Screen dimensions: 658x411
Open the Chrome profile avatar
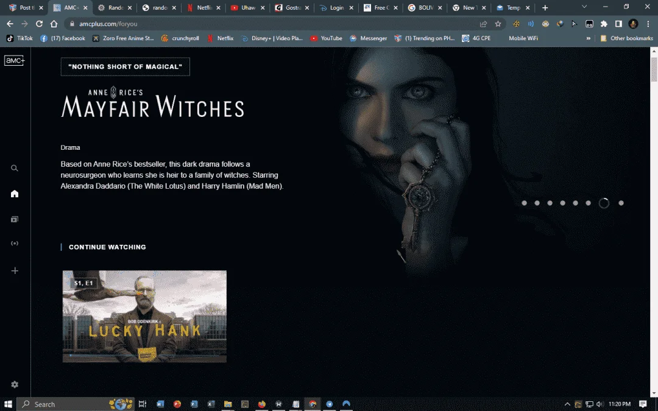click(x=633, y=24)
